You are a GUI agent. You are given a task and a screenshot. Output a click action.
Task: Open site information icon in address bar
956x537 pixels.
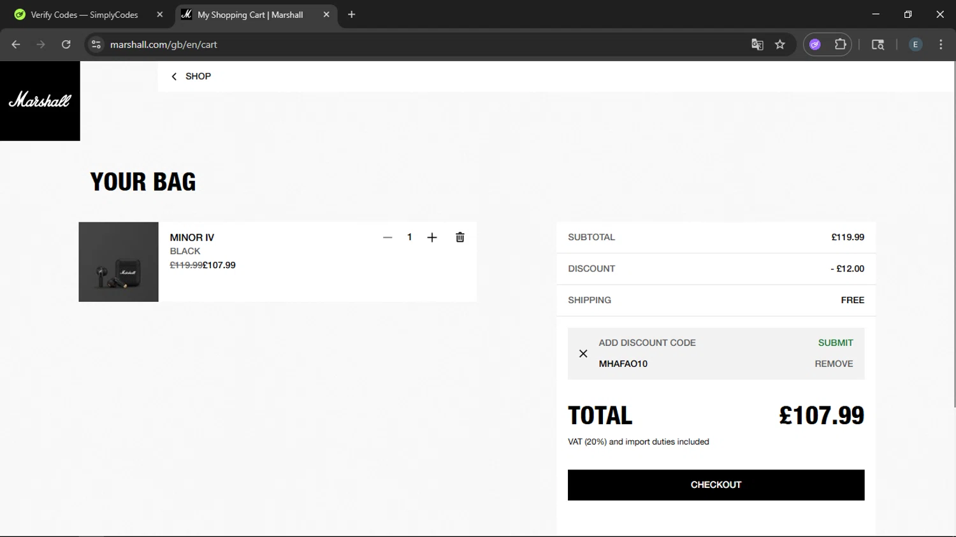96,45
